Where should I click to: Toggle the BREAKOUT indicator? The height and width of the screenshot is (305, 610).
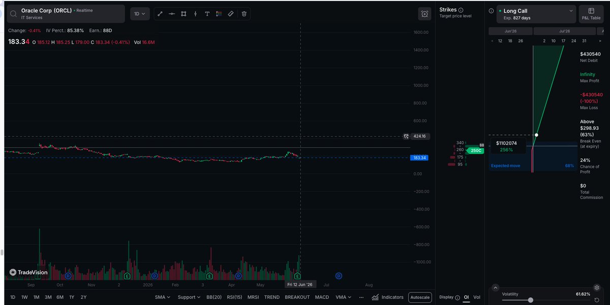297,297
